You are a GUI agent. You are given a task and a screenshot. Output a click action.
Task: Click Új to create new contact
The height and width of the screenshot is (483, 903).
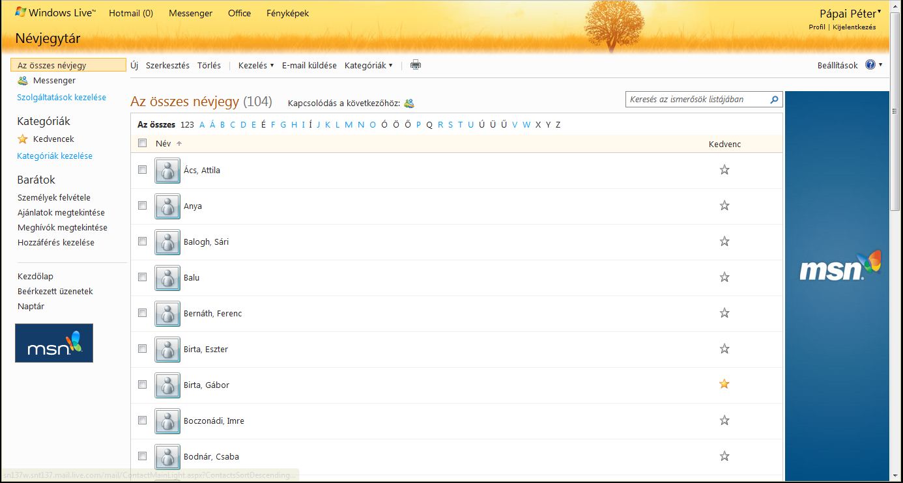coord(134,65)
